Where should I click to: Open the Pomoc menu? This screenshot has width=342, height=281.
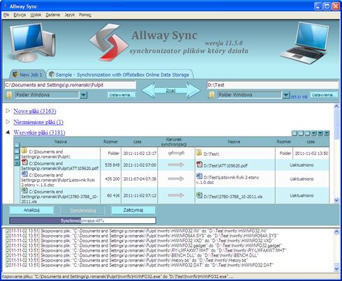85,15
